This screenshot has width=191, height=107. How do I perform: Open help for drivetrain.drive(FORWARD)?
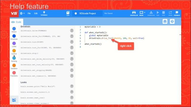[x=72, y=30]
